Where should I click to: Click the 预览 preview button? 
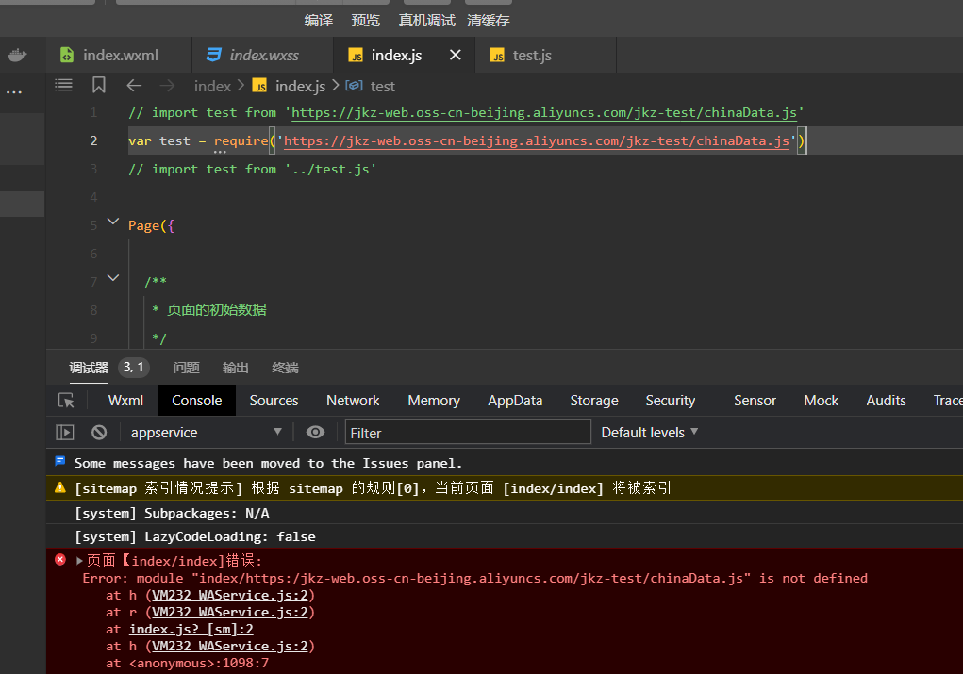pyautogui.click(x=365, y=20)
